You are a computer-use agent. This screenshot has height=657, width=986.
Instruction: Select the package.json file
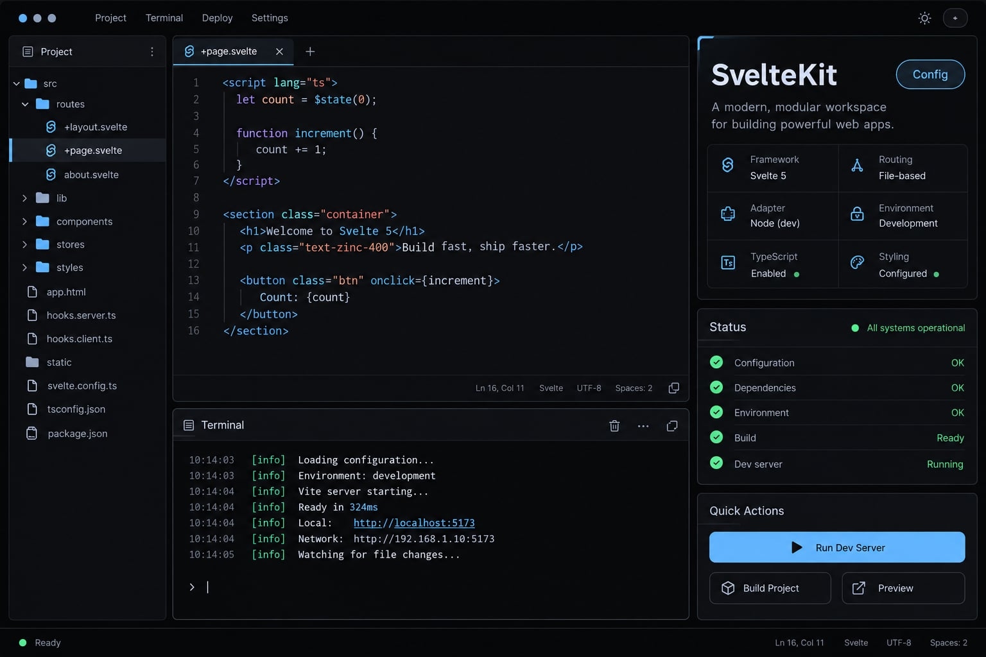[x=88, y=434]
